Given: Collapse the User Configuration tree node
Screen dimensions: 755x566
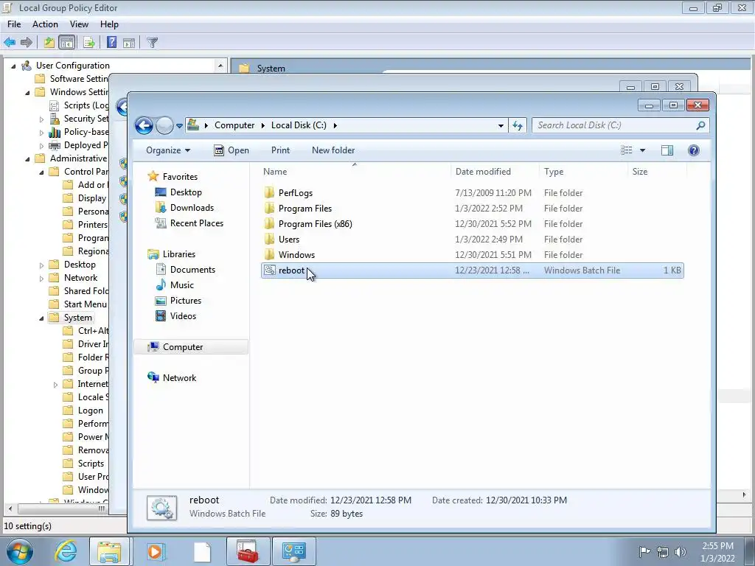Looking at the screenshot, I should tap(13, 66).
